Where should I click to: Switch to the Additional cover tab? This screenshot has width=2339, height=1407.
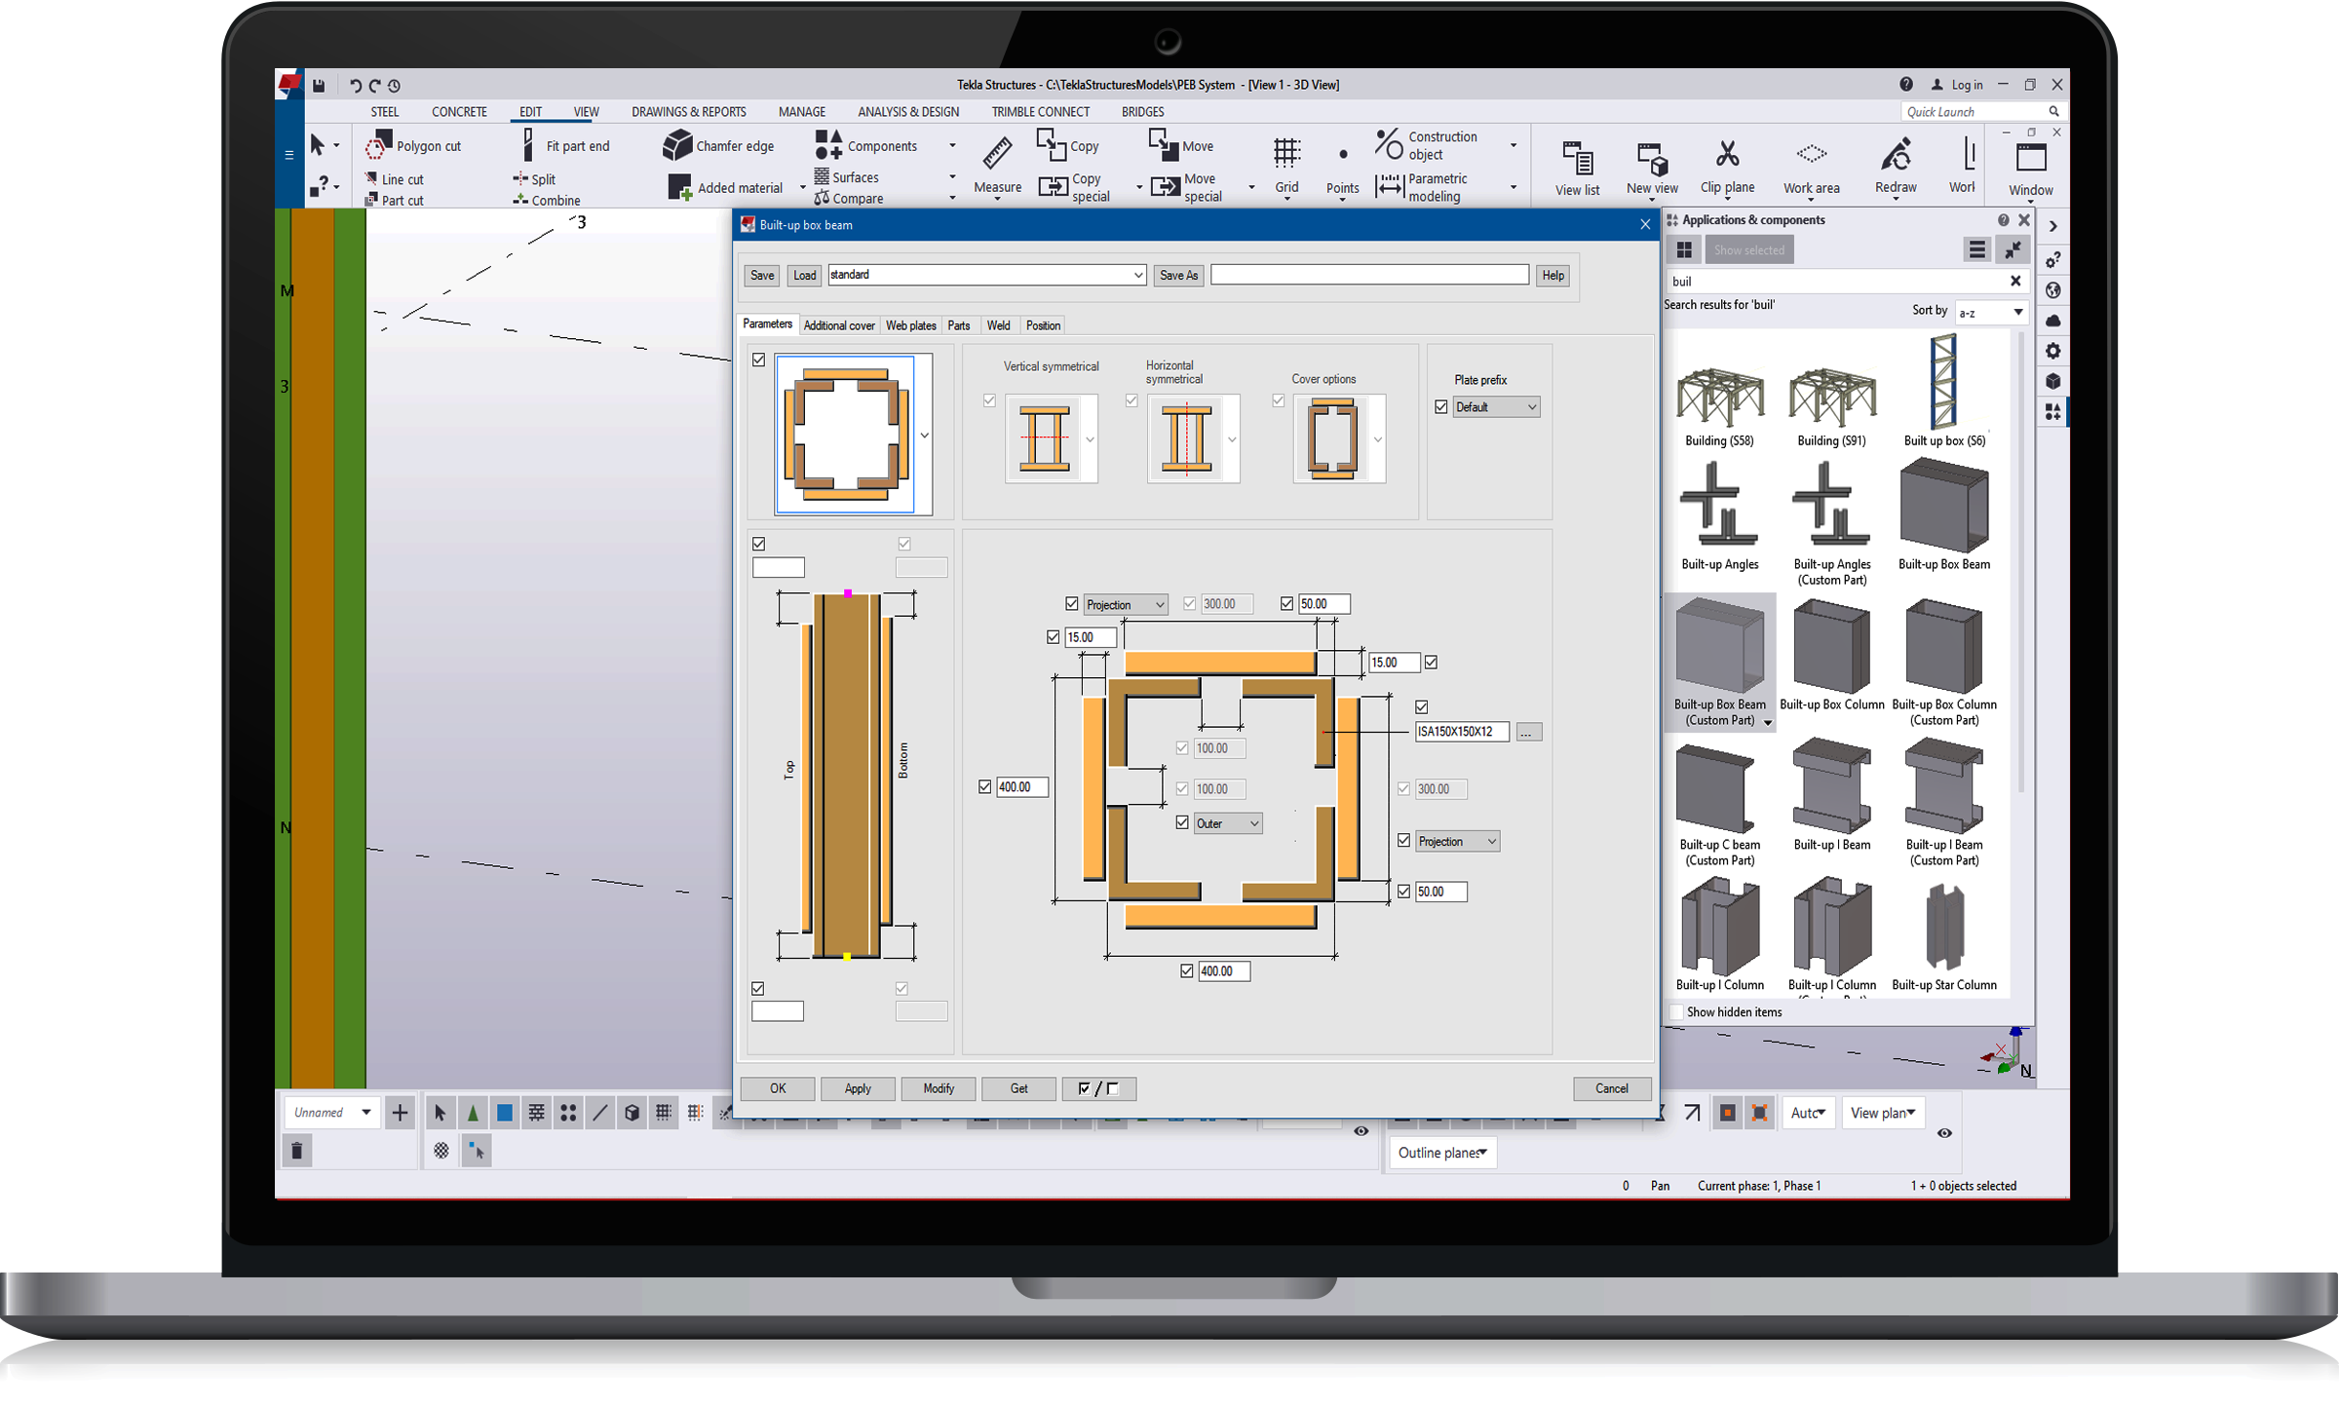838,325
